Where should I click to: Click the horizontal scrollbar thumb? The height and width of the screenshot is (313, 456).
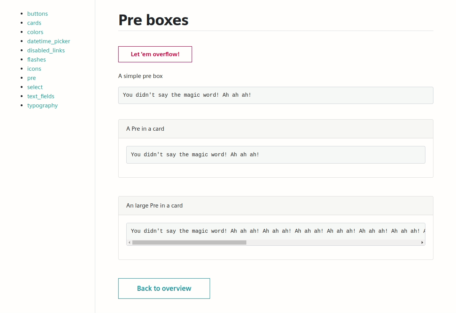pyautogui.click(x=189, y=243)
